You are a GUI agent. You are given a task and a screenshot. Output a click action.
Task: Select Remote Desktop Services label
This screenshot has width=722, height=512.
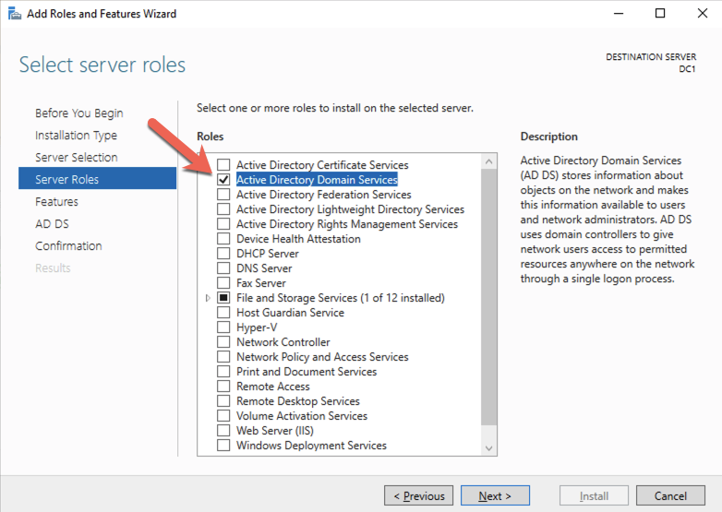click(x=298, y=401)
